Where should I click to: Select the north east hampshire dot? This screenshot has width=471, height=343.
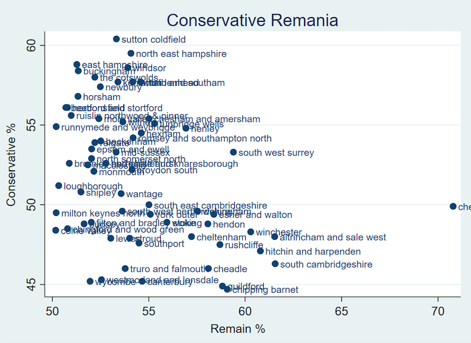pos(131,53)
